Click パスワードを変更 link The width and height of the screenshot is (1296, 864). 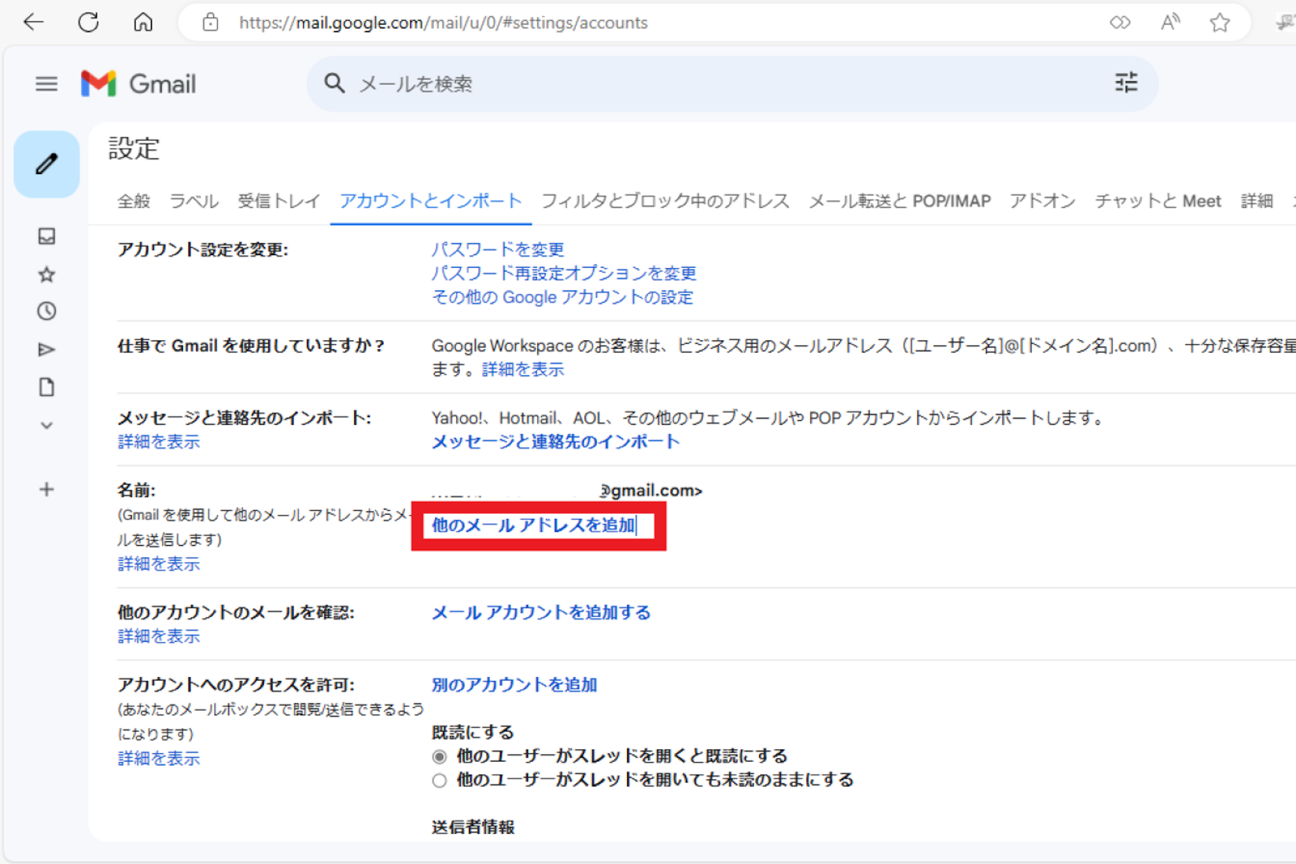point(497,249)
